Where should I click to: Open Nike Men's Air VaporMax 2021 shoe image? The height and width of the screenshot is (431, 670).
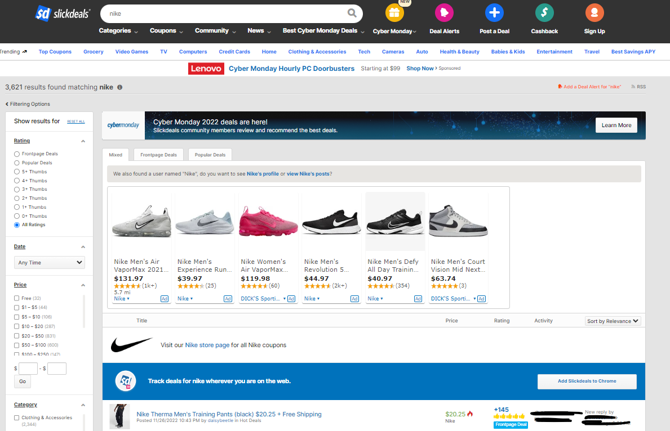141,221
